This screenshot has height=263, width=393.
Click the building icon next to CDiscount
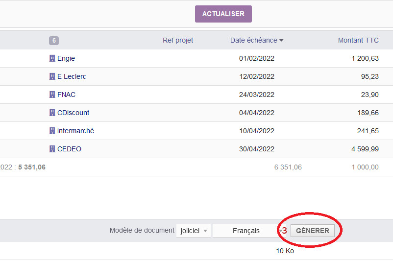(x=52, y=113)
